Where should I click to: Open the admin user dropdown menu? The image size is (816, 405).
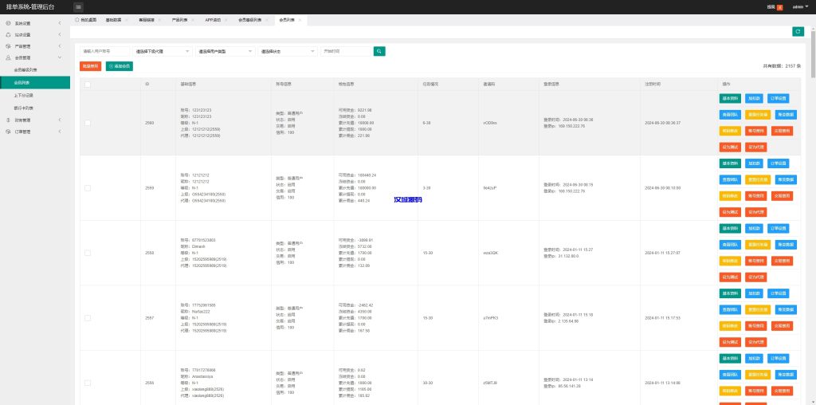tap(799, 6)
